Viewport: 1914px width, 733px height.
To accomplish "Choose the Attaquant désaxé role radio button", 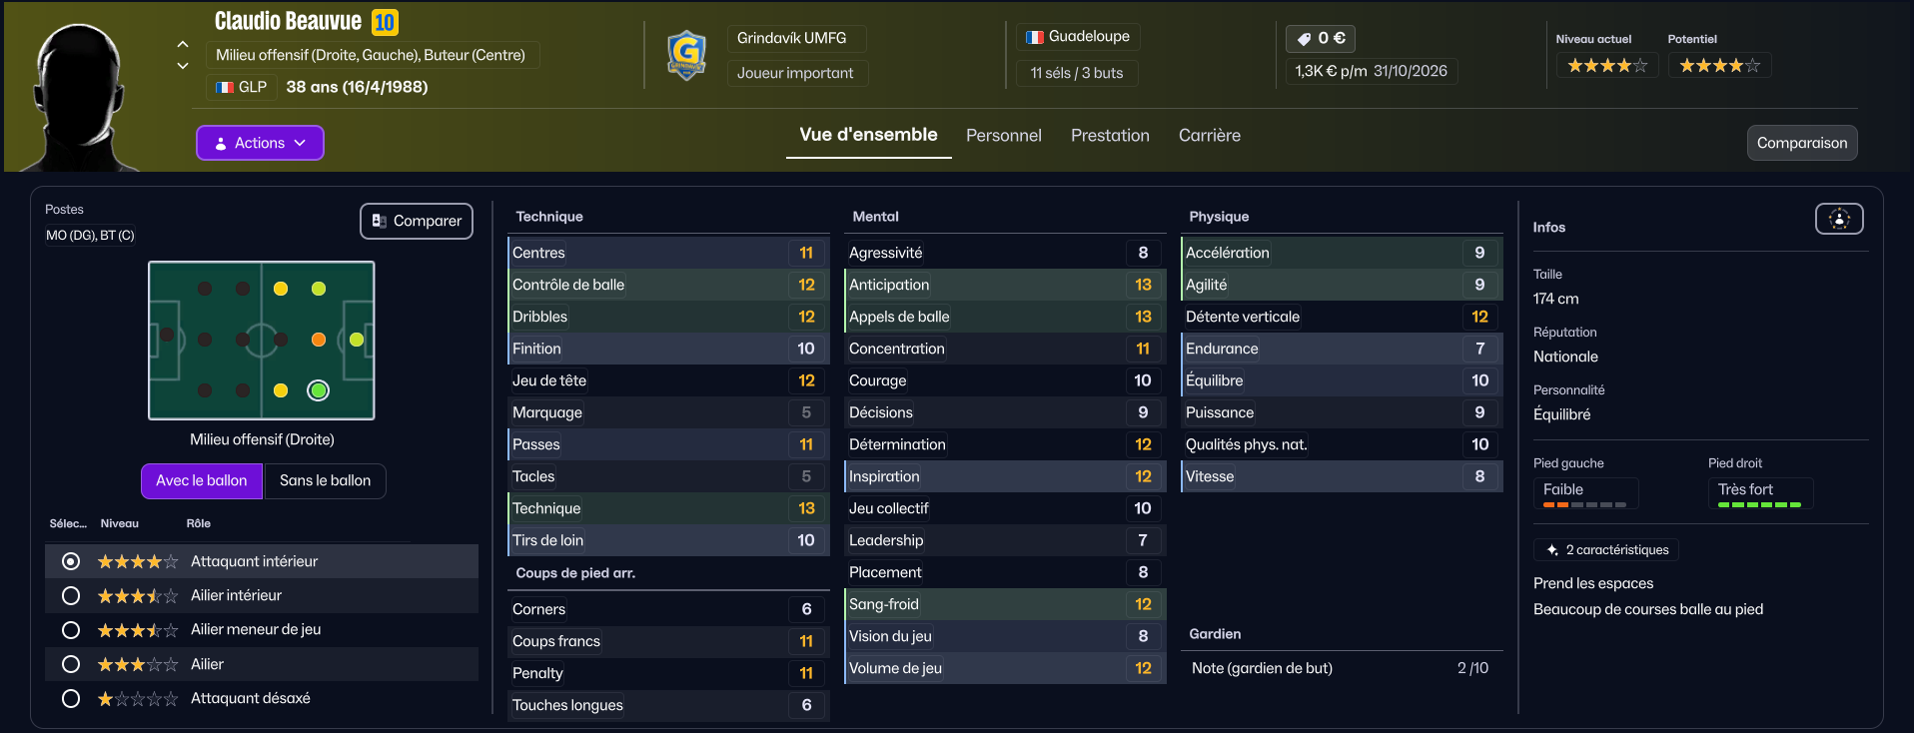I will coord(71,699).
